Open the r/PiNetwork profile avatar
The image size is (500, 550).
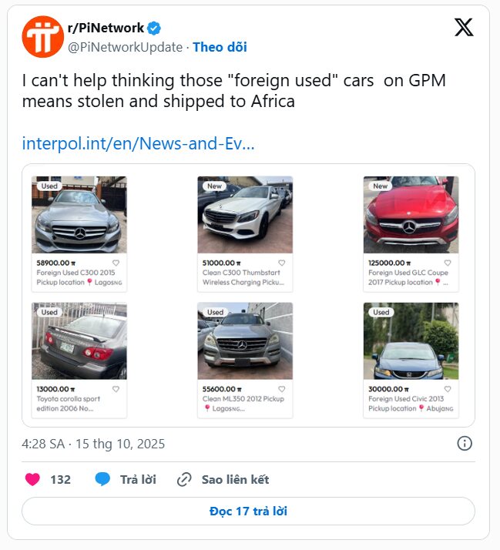[x=42, y=36]
